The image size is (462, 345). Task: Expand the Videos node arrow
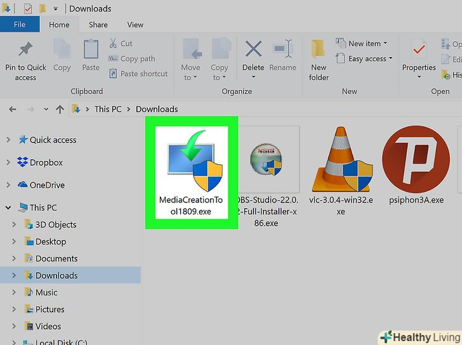tap(14, 326)
